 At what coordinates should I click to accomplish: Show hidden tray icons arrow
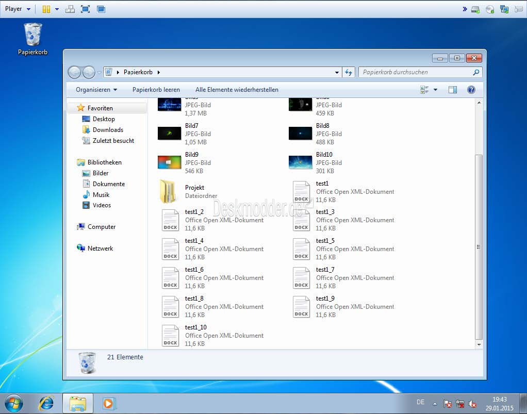435,404
